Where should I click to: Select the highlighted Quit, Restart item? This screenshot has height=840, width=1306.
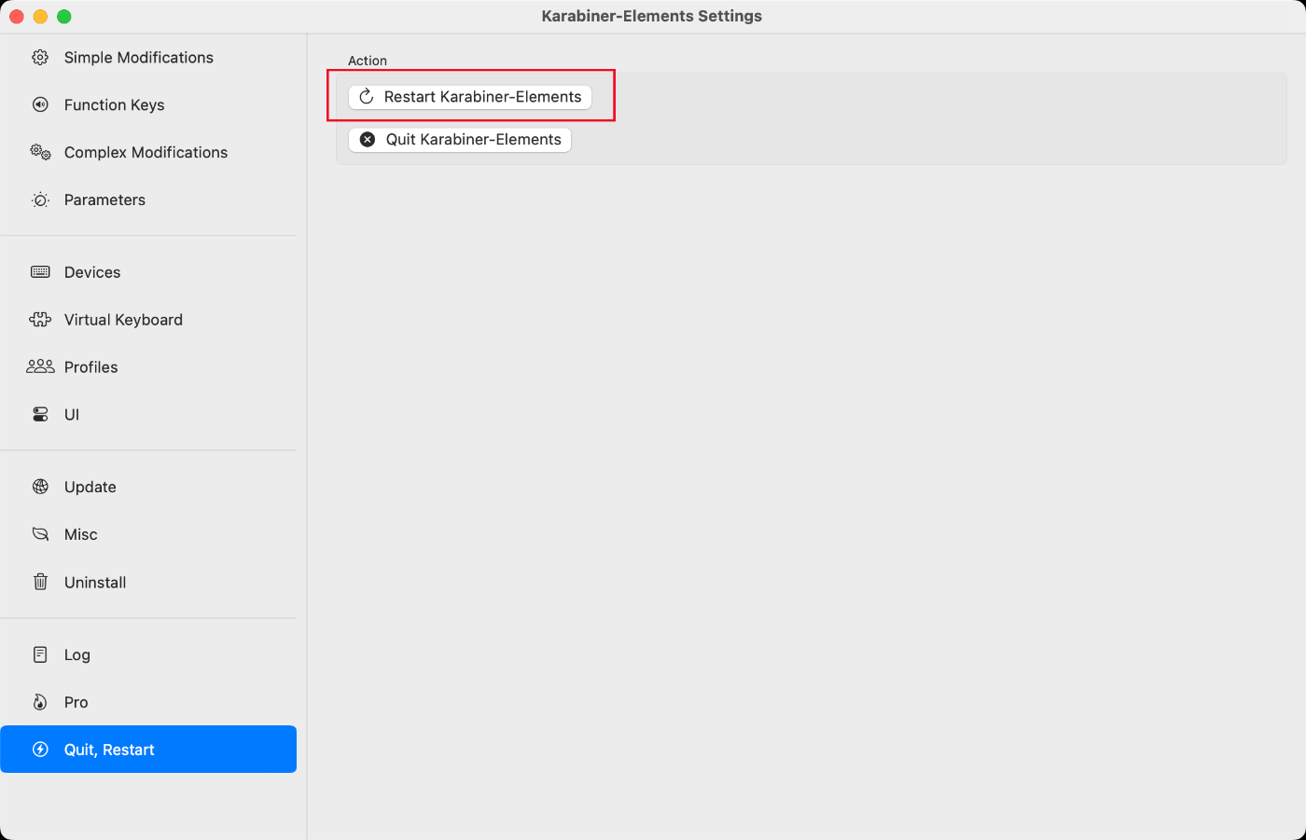click(148, 750)
